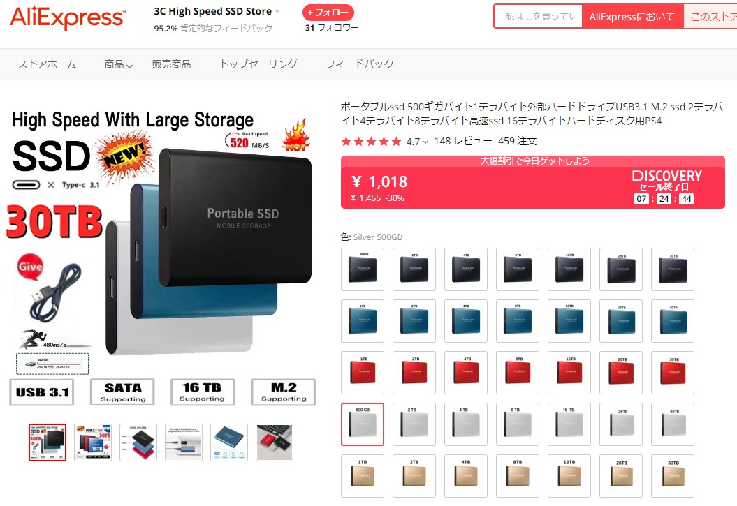The width and height of the screenshot is (737, 506).
Task: Click the AliExpress logo
Action: tap(67, 18)
